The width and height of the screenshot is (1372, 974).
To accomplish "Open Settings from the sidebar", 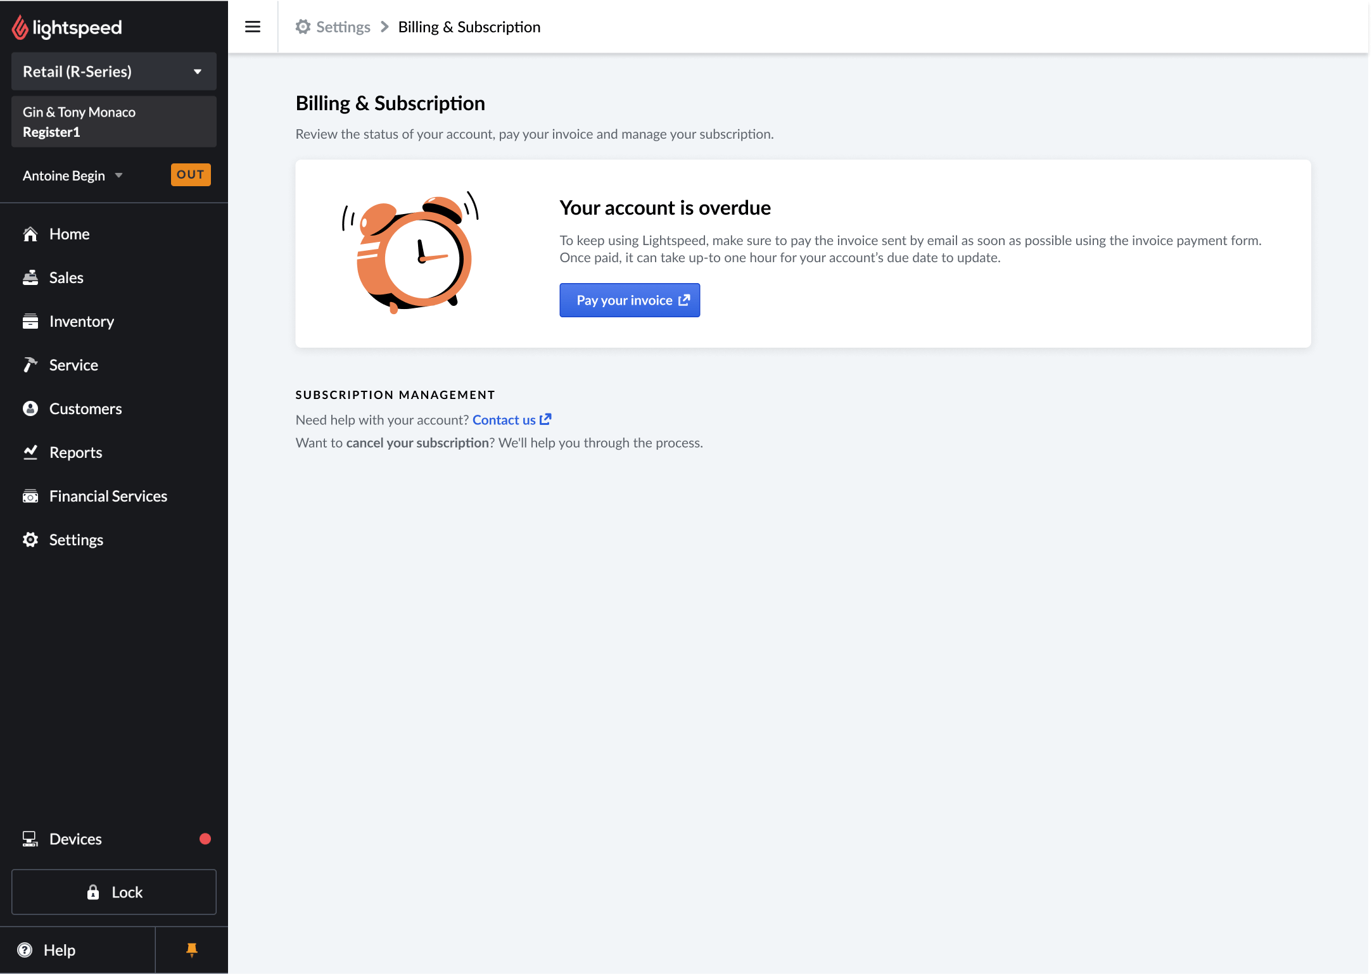I will pos(76,540).
